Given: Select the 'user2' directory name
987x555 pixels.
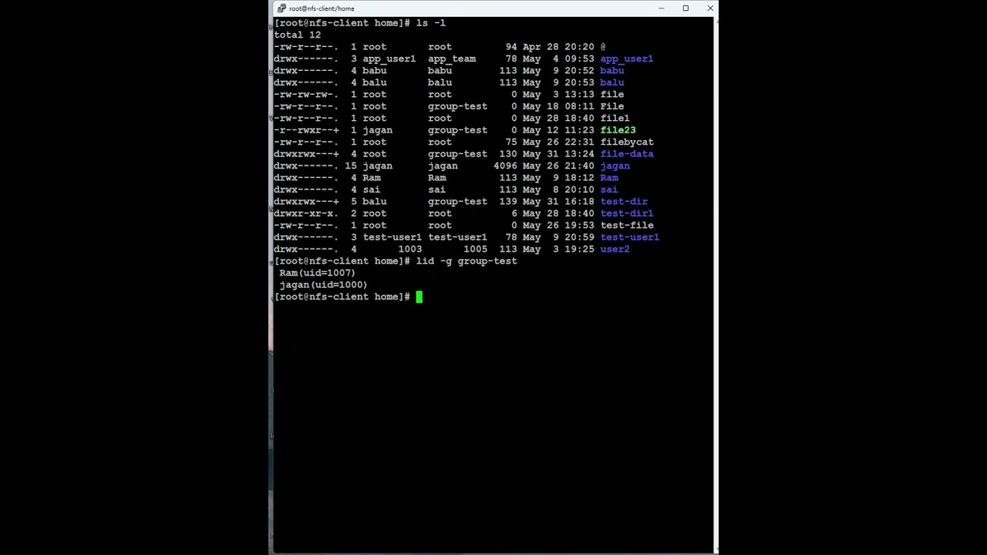Looking at the screenshot, I should pos(615,249).
